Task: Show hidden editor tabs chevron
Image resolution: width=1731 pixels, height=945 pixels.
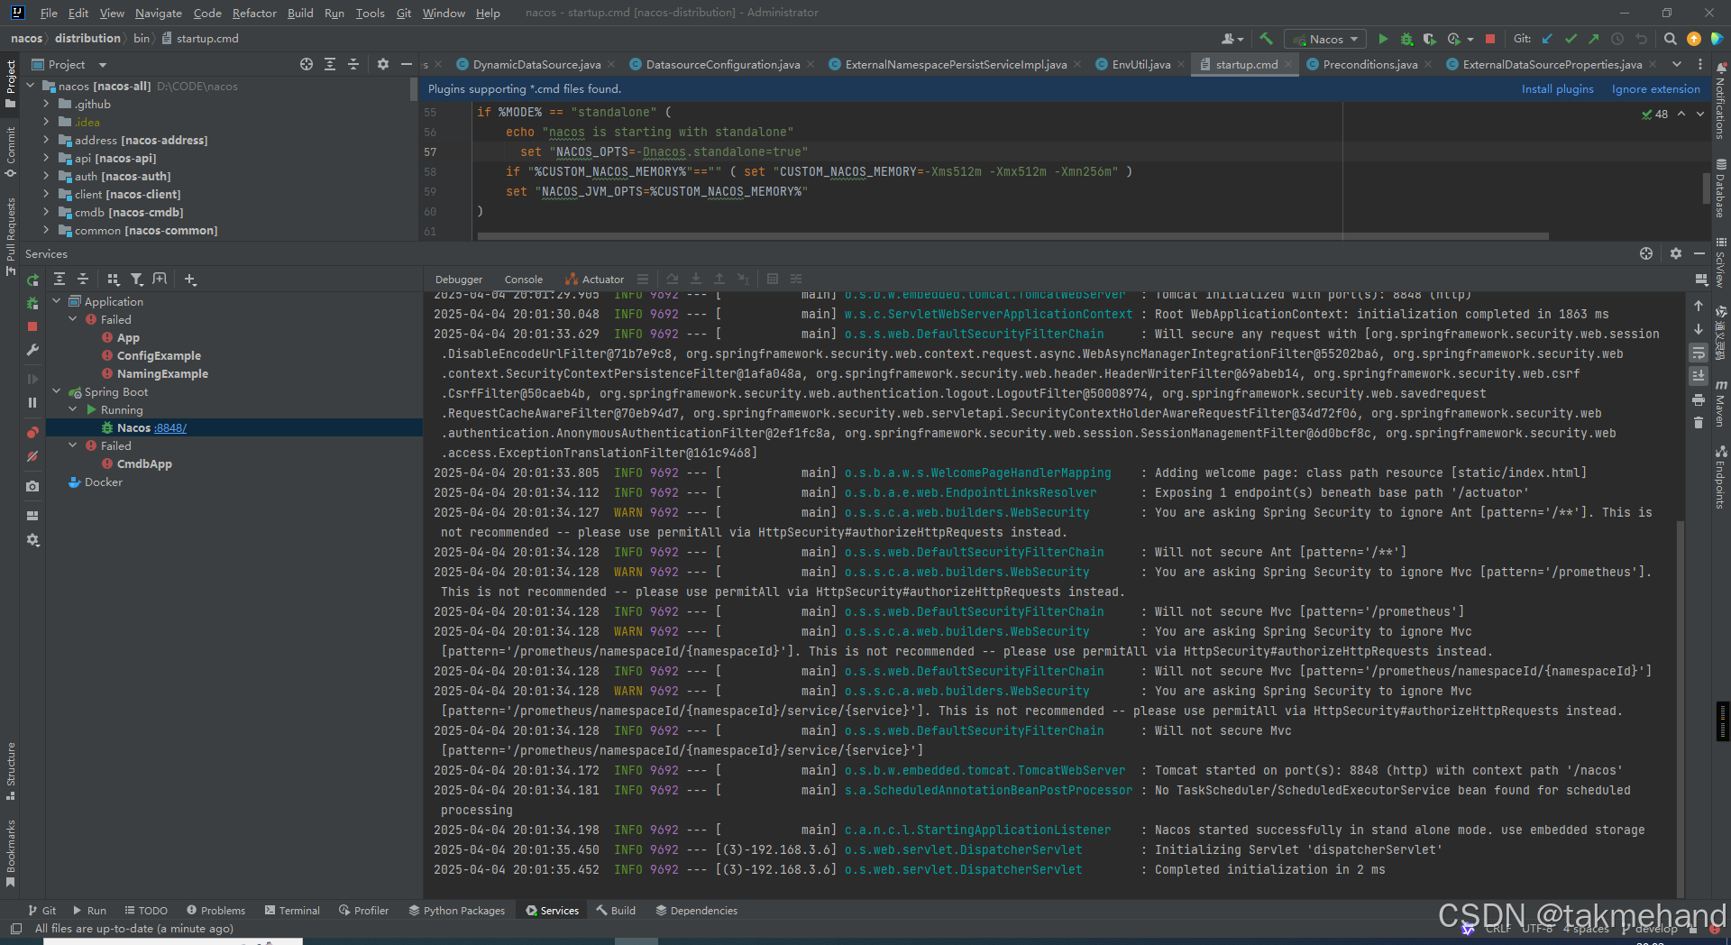Action: [1677, 64]
